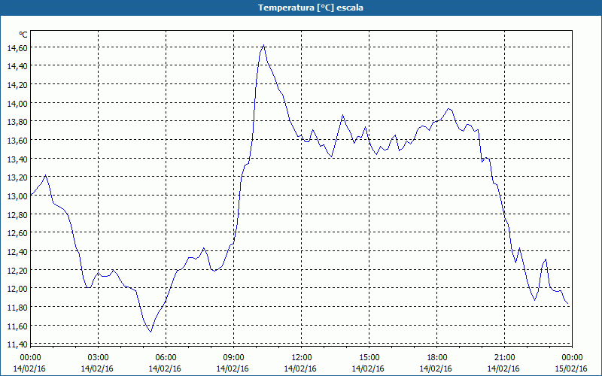This screenshot has height=376, width=602.
Task: Select the °C unit label
Action: [23, 35]
